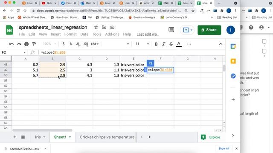Expand SNHUMAT240M csv download options

(45, 149)
